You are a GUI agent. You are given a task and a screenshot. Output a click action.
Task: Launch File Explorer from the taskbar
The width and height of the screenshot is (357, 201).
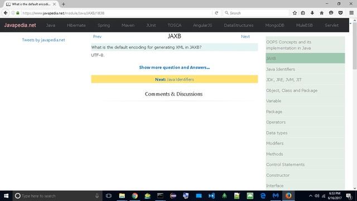[x=122, y=196]
